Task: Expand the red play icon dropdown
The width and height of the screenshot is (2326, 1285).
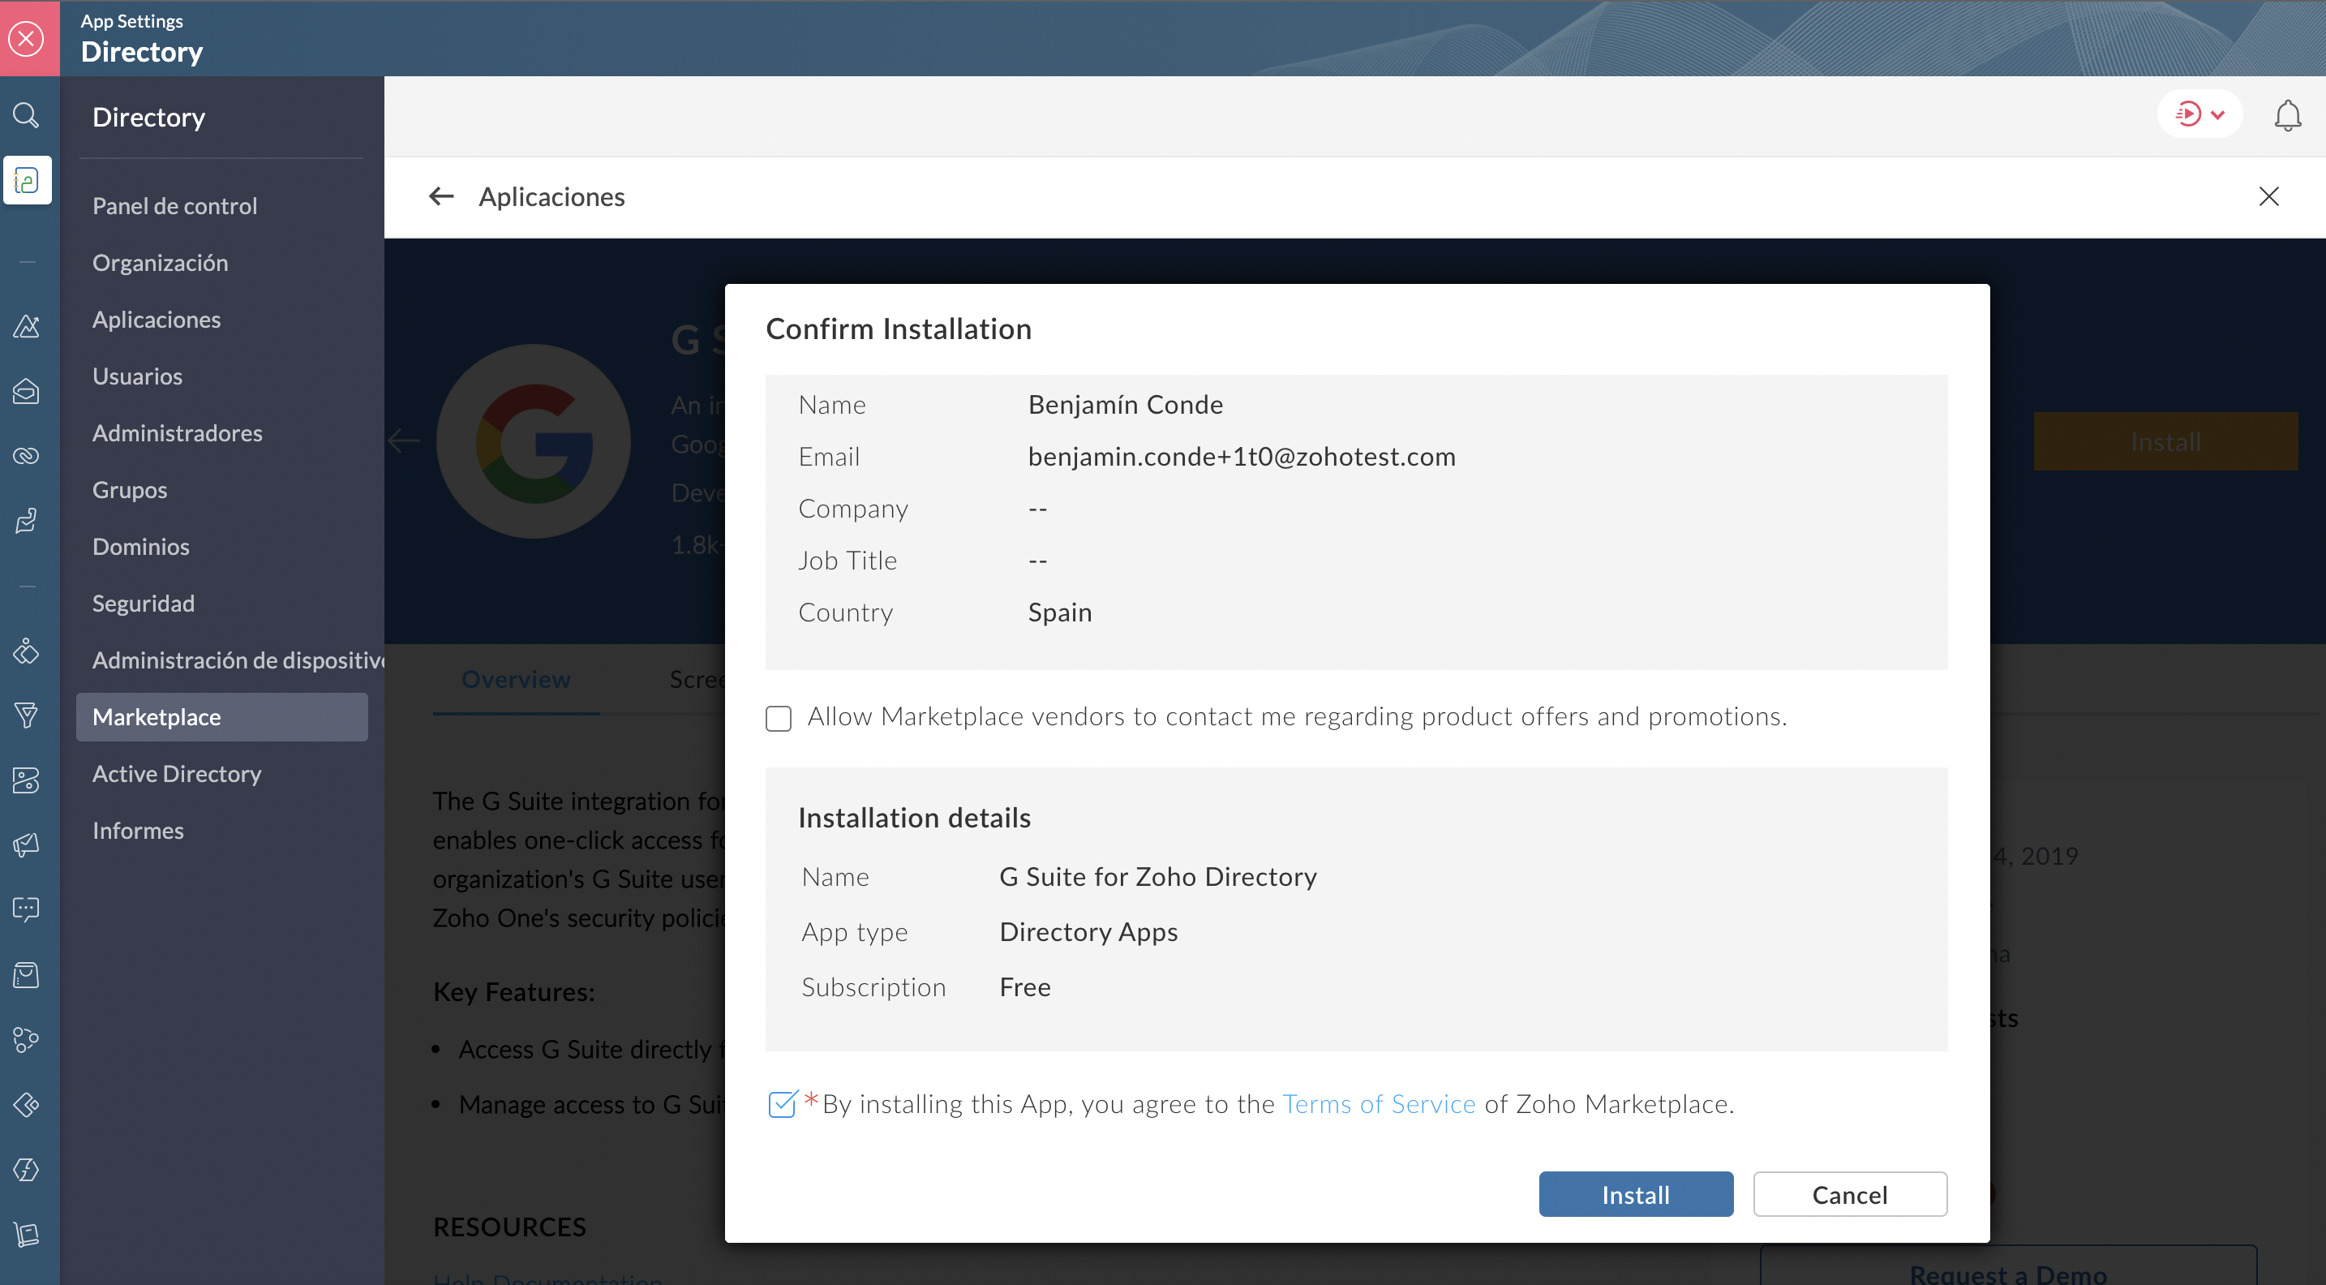Action: 2199,114
